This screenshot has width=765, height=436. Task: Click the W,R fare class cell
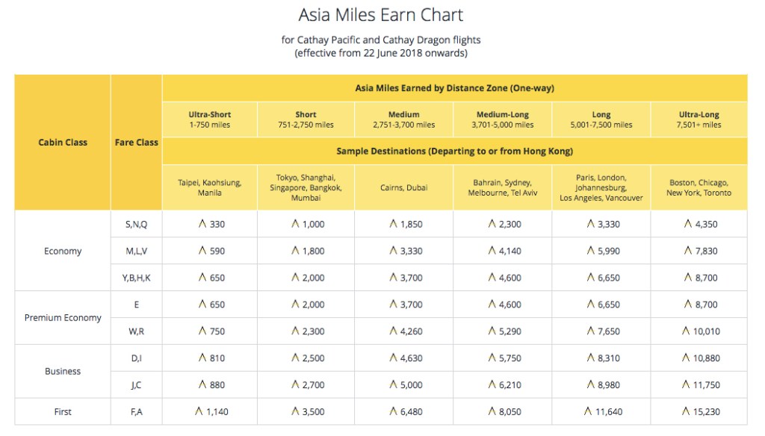[137, 331]
